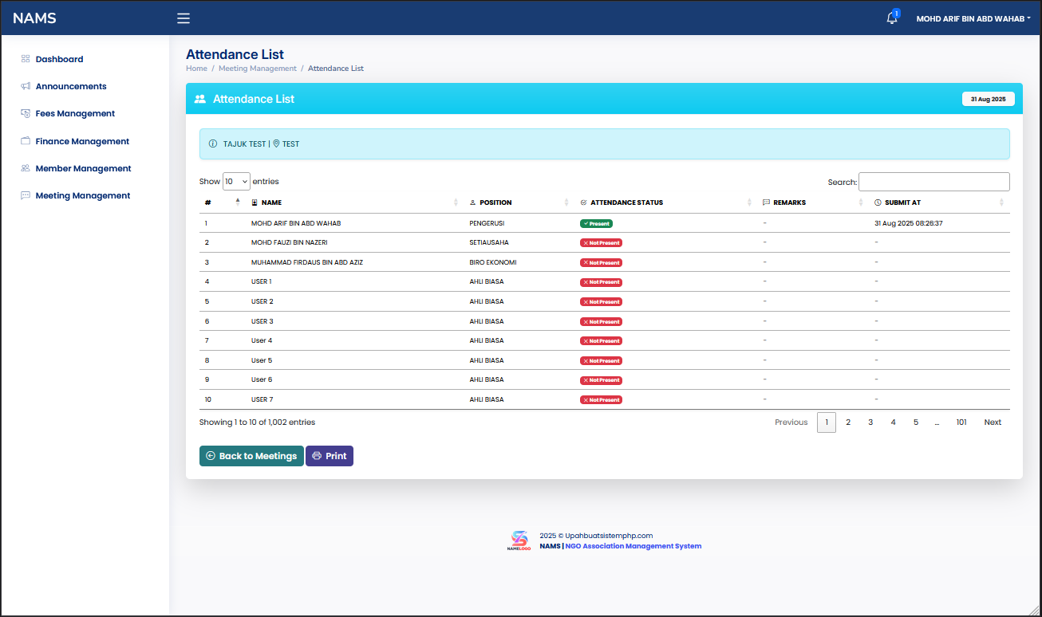Focus the Search input field
Viewport: 1042px width, 617px height.
click(934, 182)
